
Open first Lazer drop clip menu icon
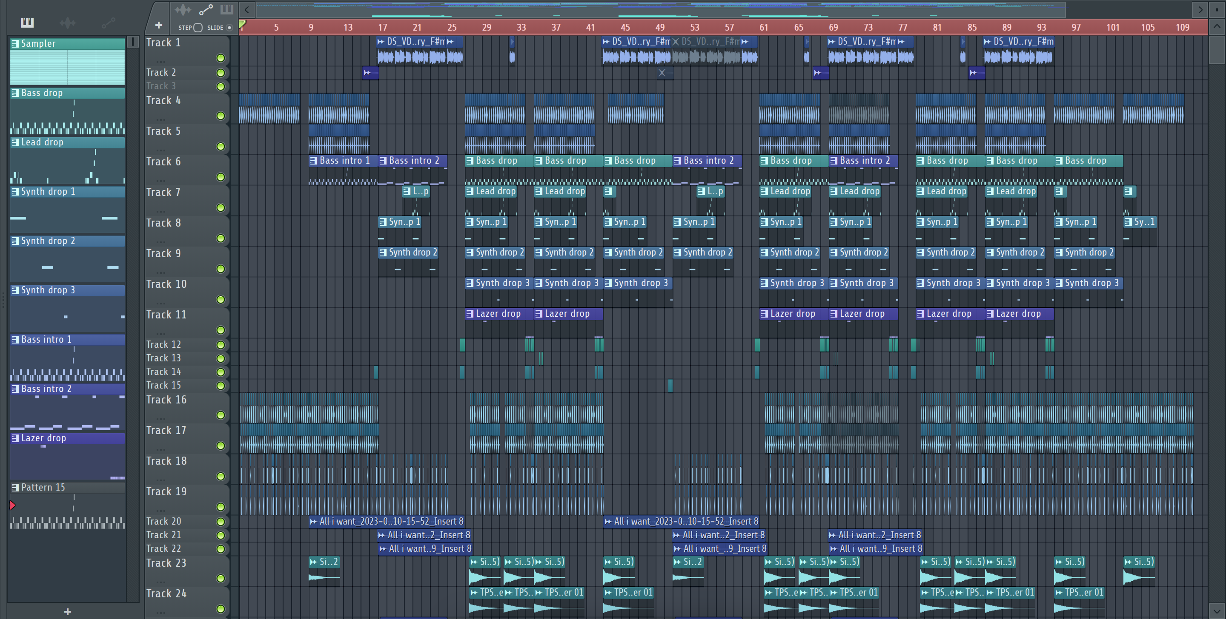(470, 314)
